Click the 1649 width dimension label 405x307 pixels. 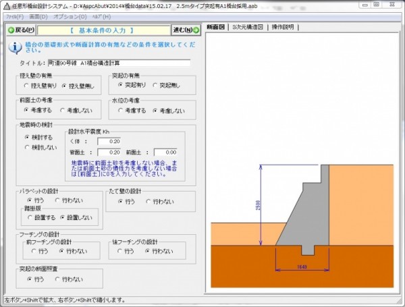tap(302, 267)
